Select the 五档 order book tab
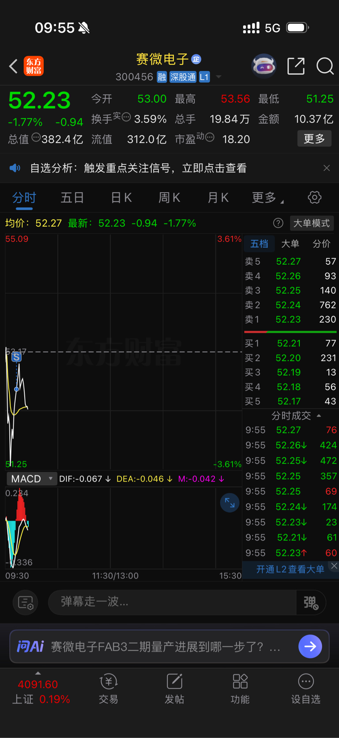The width and height of the screenshot is (339, 738). click(259, 243)
